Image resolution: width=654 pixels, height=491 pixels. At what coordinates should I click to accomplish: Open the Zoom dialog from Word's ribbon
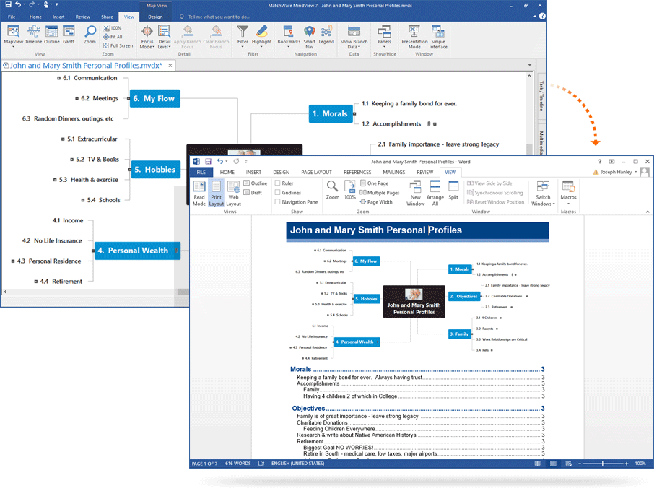tap(333, 190)
